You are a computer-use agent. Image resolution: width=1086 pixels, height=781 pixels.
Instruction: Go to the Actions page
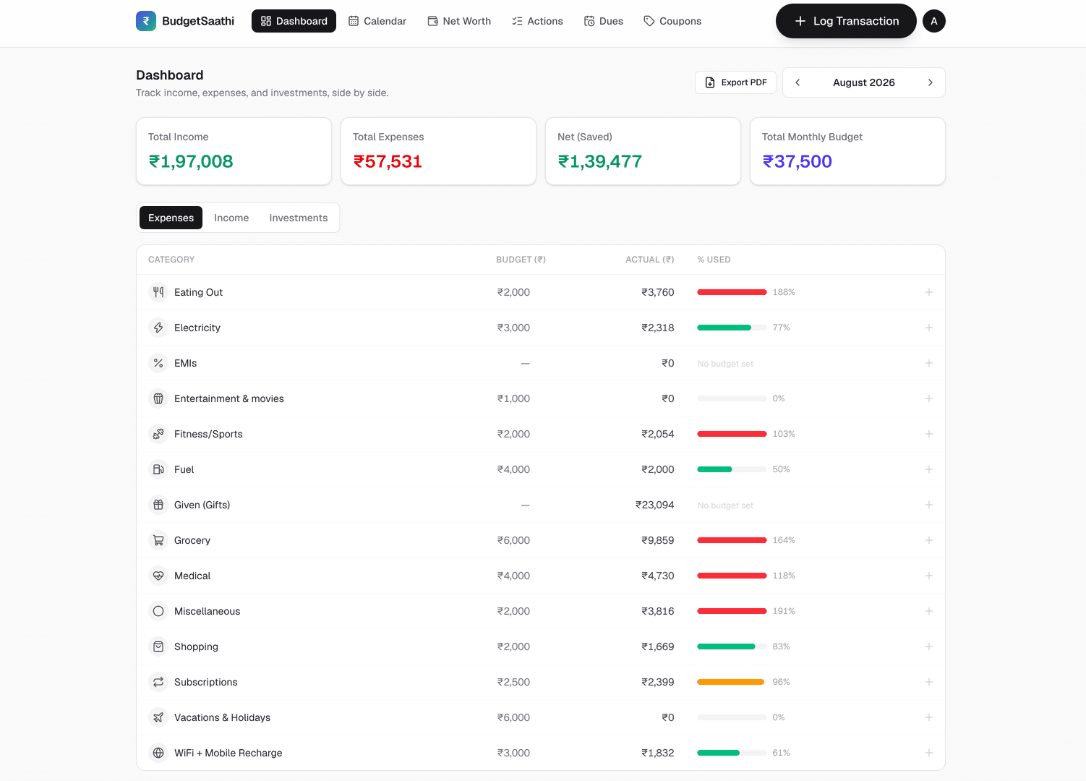(x=537, y=21)
